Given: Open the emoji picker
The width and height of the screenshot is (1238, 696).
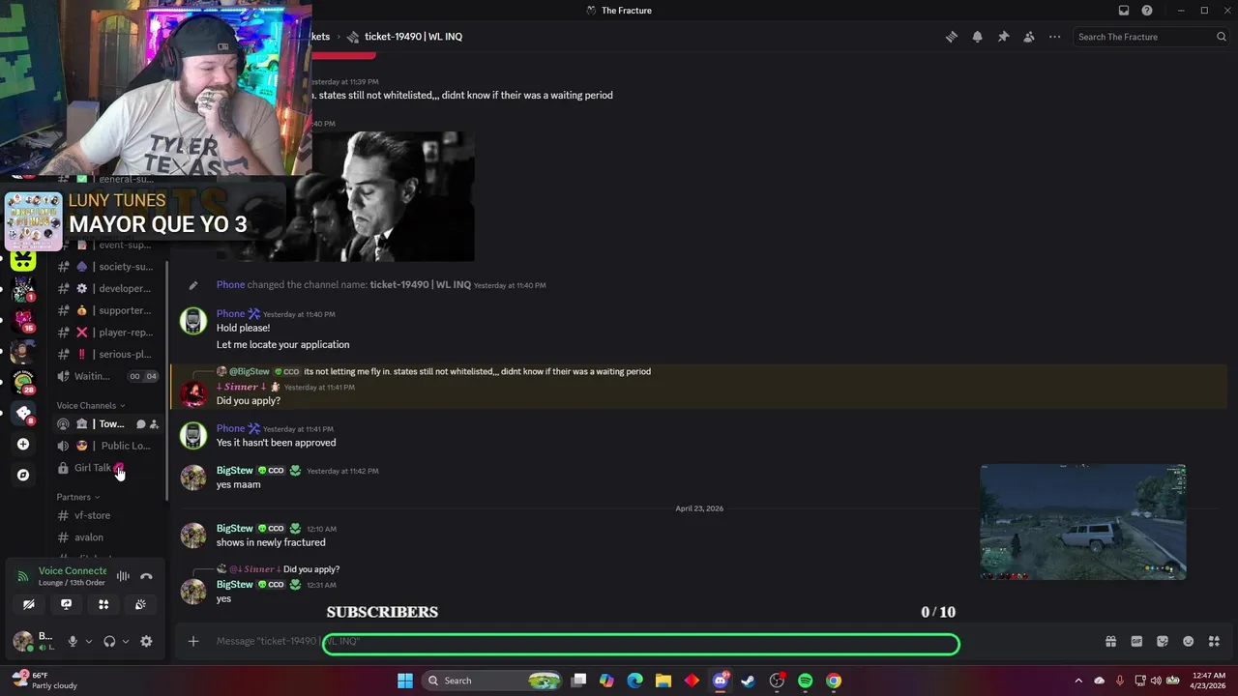Looking at the screenshot, I should pos(1189,641).
